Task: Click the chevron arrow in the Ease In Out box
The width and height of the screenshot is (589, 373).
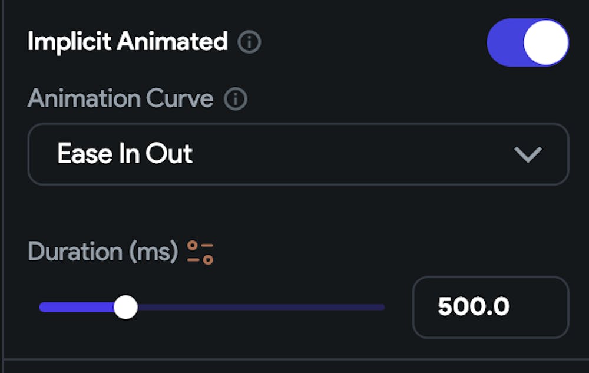Action: 527,154
